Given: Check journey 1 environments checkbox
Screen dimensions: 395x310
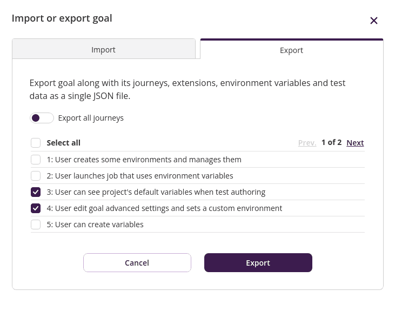Looking at the screenshot, I should 36,160.
